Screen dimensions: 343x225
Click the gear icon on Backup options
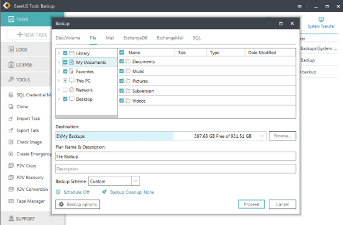(62, 204)
